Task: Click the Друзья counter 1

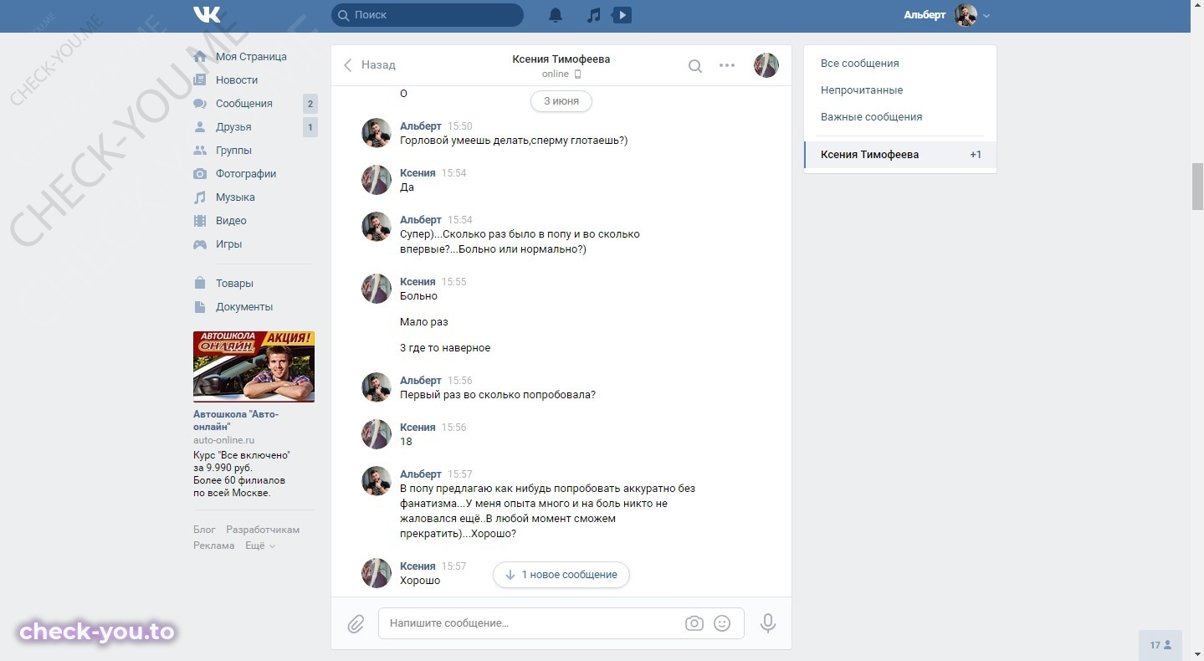Action: [x=310, y=127]
